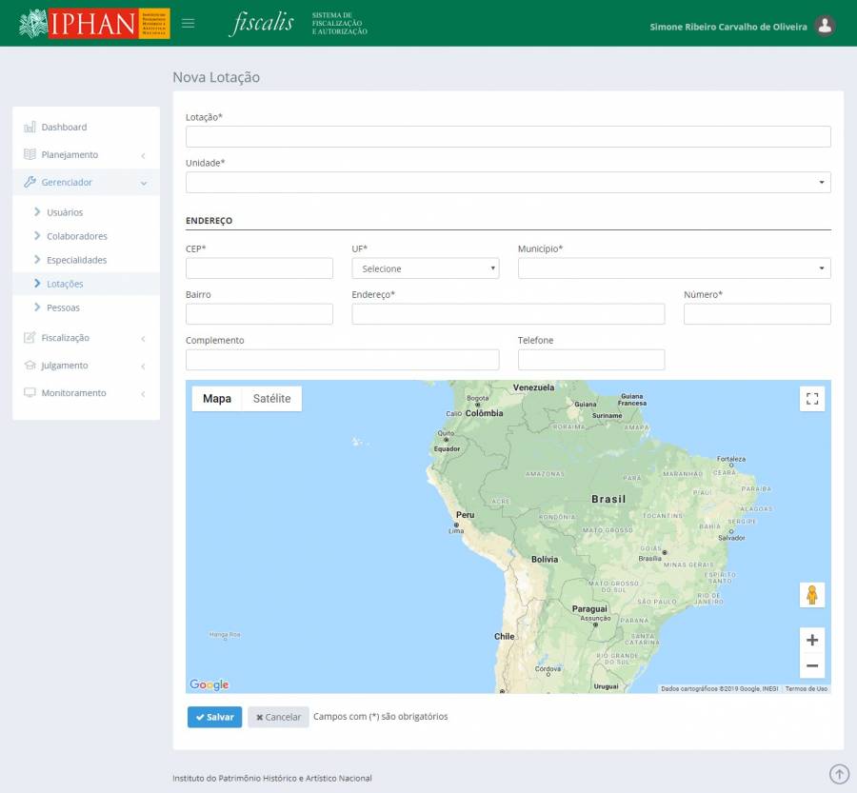Select the Street View pegman icon
The image size is (857, 793).
coord(811,595)
